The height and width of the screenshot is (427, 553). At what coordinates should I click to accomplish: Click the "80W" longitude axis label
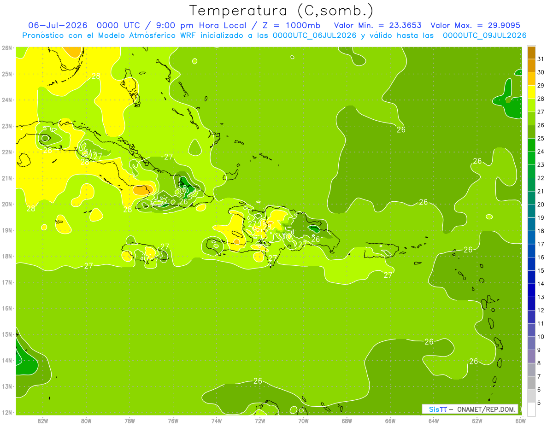coord(86,421)
